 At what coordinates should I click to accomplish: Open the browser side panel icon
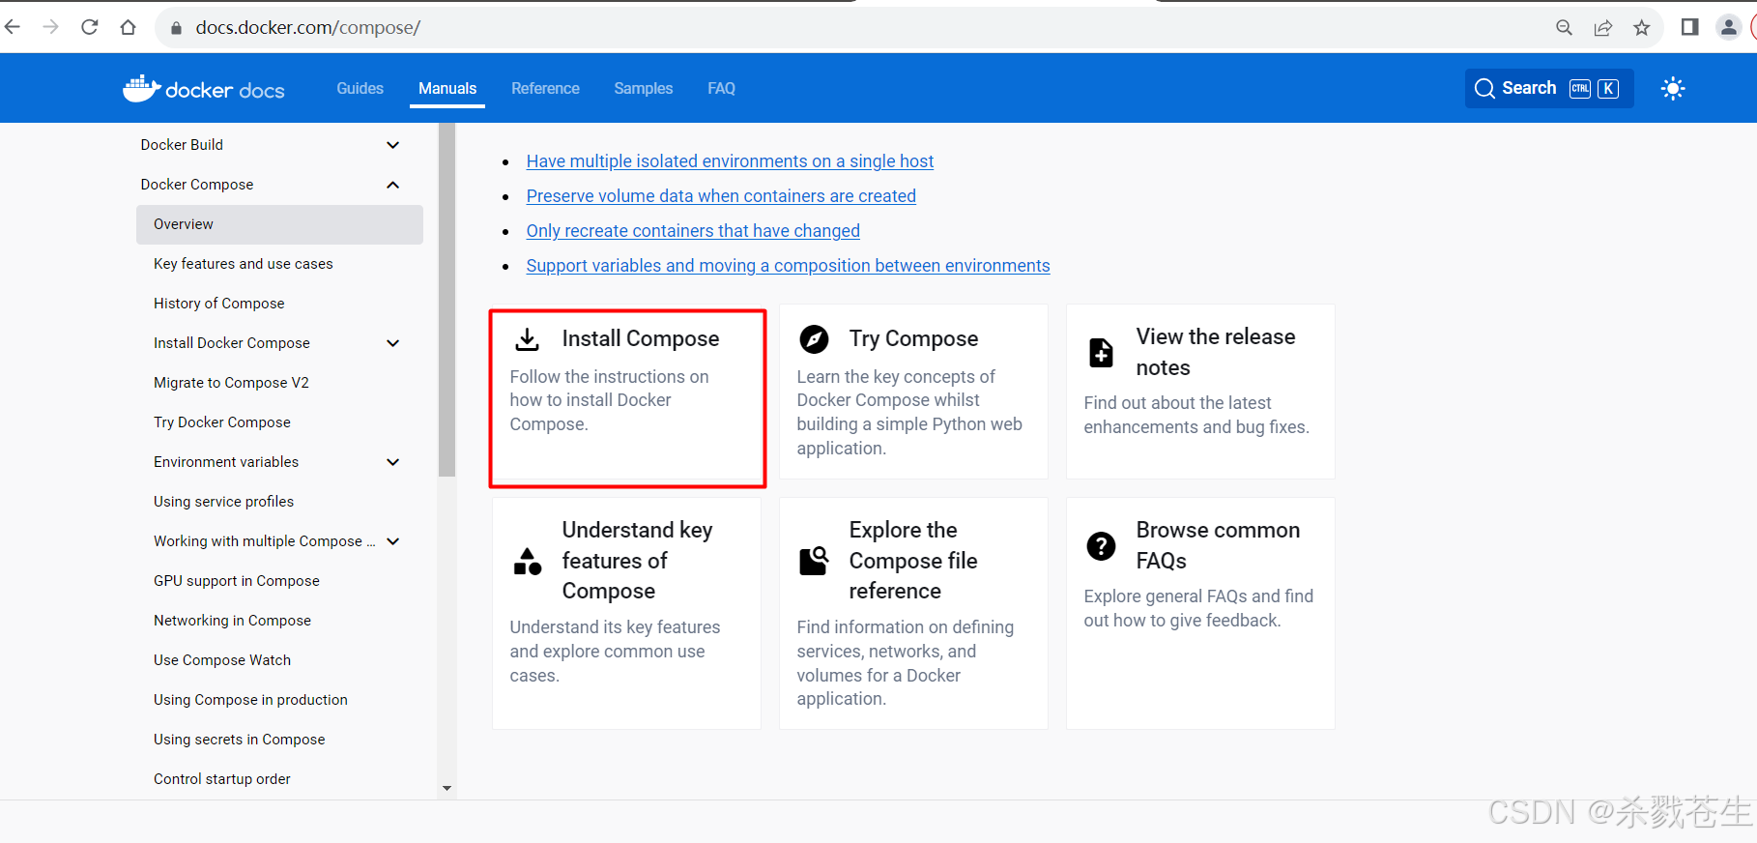(1689, 27)
